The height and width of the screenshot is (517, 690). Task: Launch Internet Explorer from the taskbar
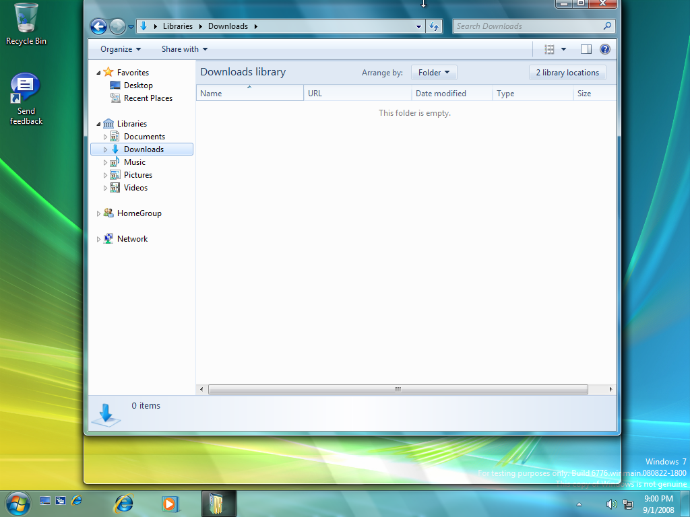coord(123,503)
